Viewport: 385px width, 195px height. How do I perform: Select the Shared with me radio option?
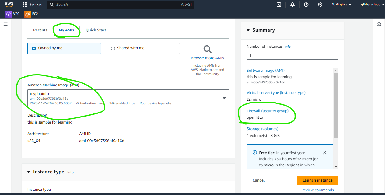point(113,48)
